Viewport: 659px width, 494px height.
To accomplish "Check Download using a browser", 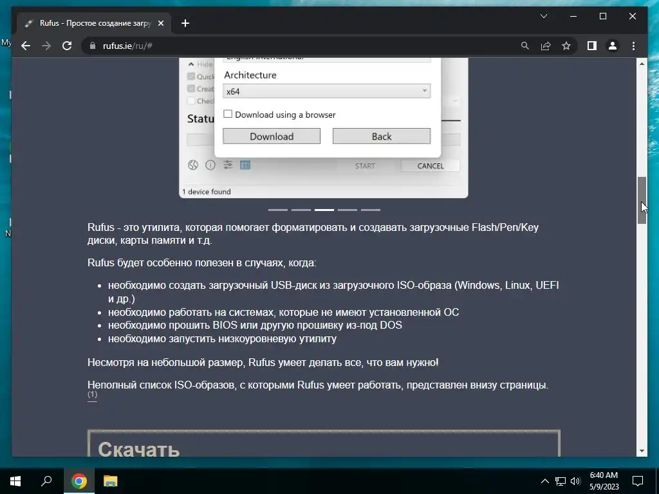I will coord(228,114).
